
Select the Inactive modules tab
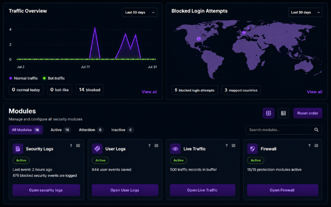tap(122, 130)
